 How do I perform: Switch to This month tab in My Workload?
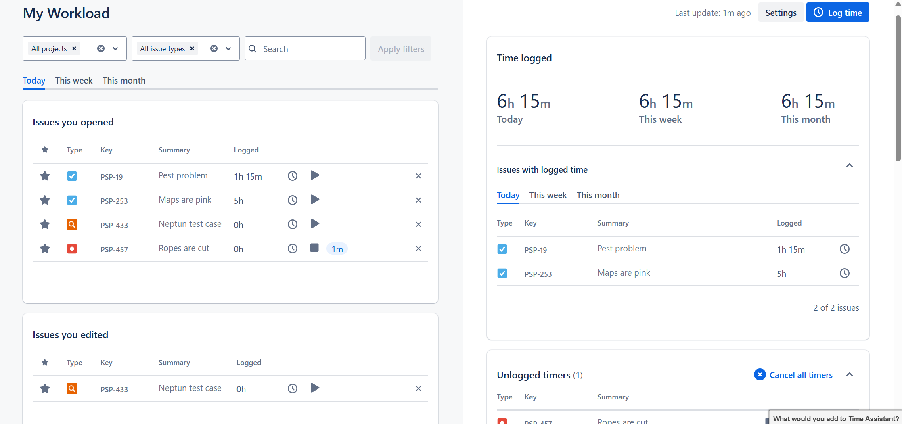pyautogui.click(x=124, y=80)
